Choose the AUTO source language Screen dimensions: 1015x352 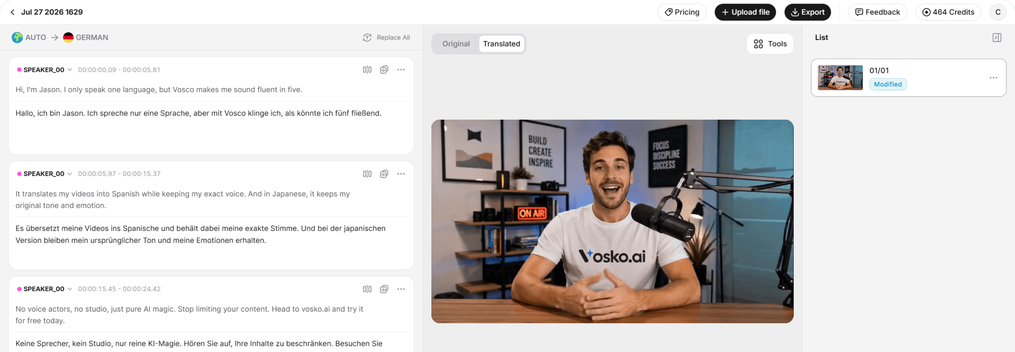pyautogui.click(x=29, y=38)
